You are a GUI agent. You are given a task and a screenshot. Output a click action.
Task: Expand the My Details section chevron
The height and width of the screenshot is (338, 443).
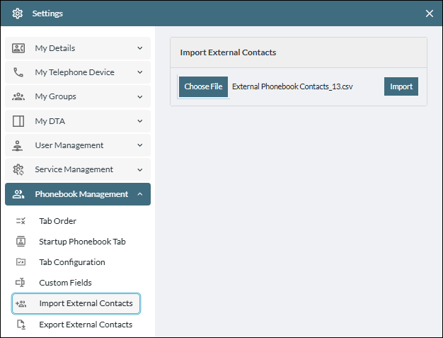click(x=139, y=48)
